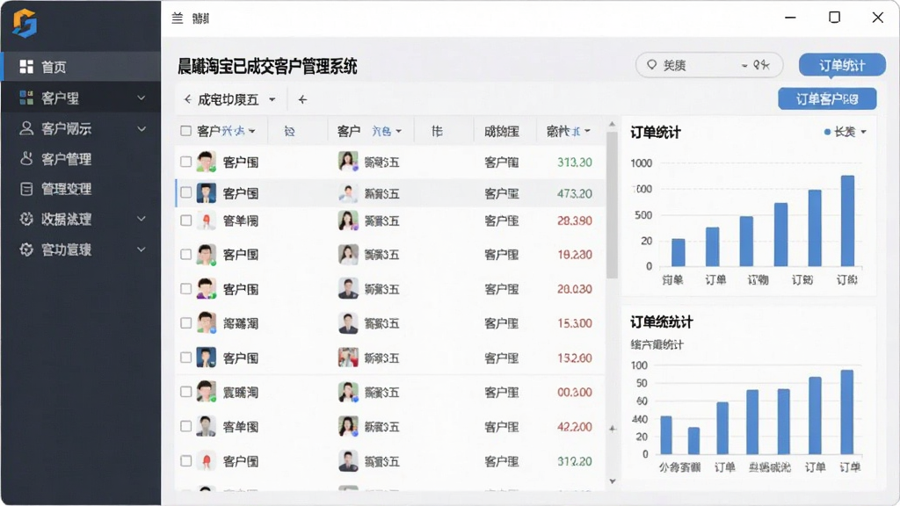This screenshot has height=506, width=900.
Task: Click the tallest bar in the upper 订单统计 chart
Action: pos(848,220)
